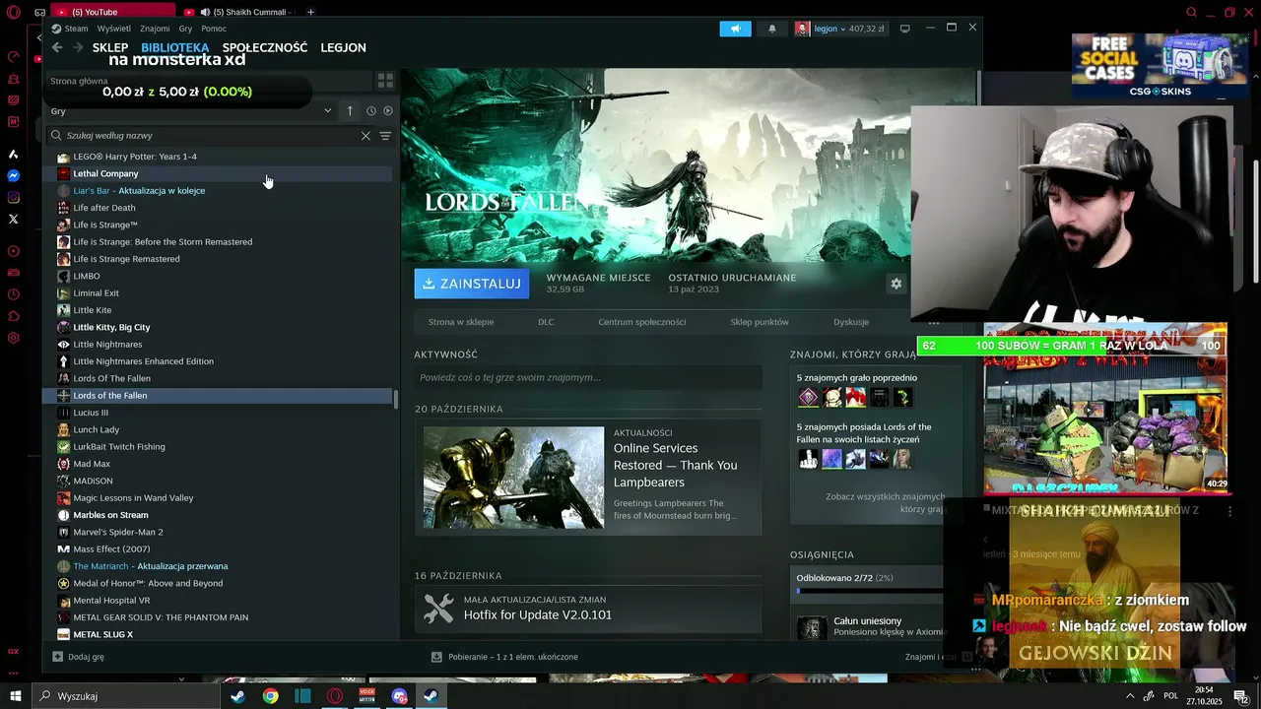This screenshot has width=1261, height=709.
Task: Open Instagram in the Opera sidebar
Action: pyautogui.click(x=14, y=198)
